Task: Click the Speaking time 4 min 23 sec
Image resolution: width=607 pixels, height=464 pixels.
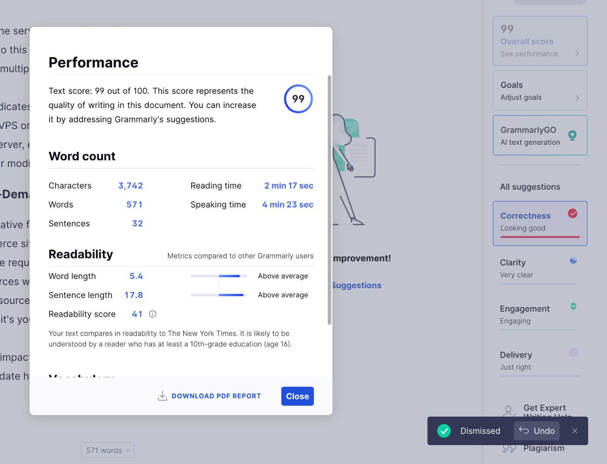Action: (288, 204)
